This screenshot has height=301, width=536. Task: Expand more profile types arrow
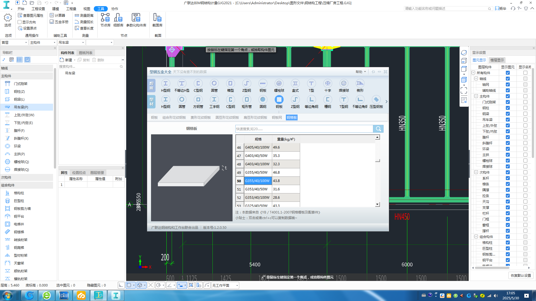(386, 102)
